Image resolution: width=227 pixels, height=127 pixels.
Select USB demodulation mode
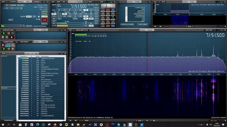(x=91, y=10)
